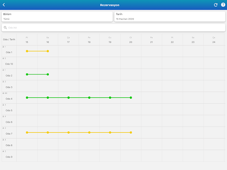Click the Oda 10 room label
The image size is (227, 170).
(9, 64)
